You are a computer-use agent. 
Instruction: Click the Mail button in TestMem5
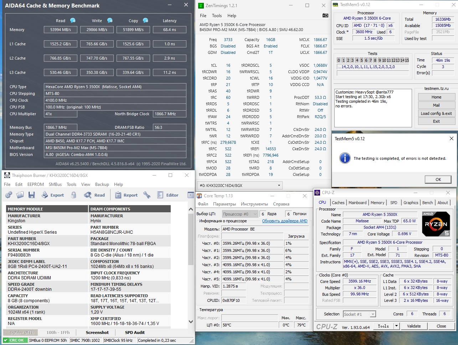[436, 105]
